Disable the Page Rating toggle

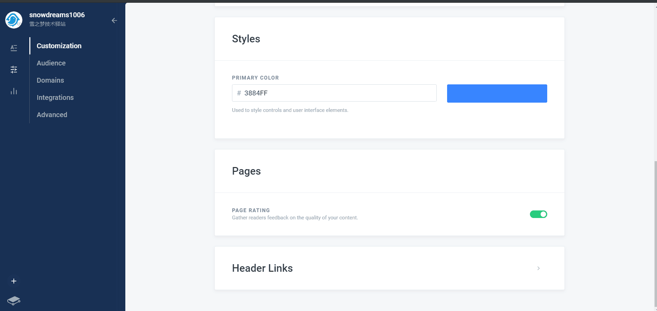click(538, 214)
